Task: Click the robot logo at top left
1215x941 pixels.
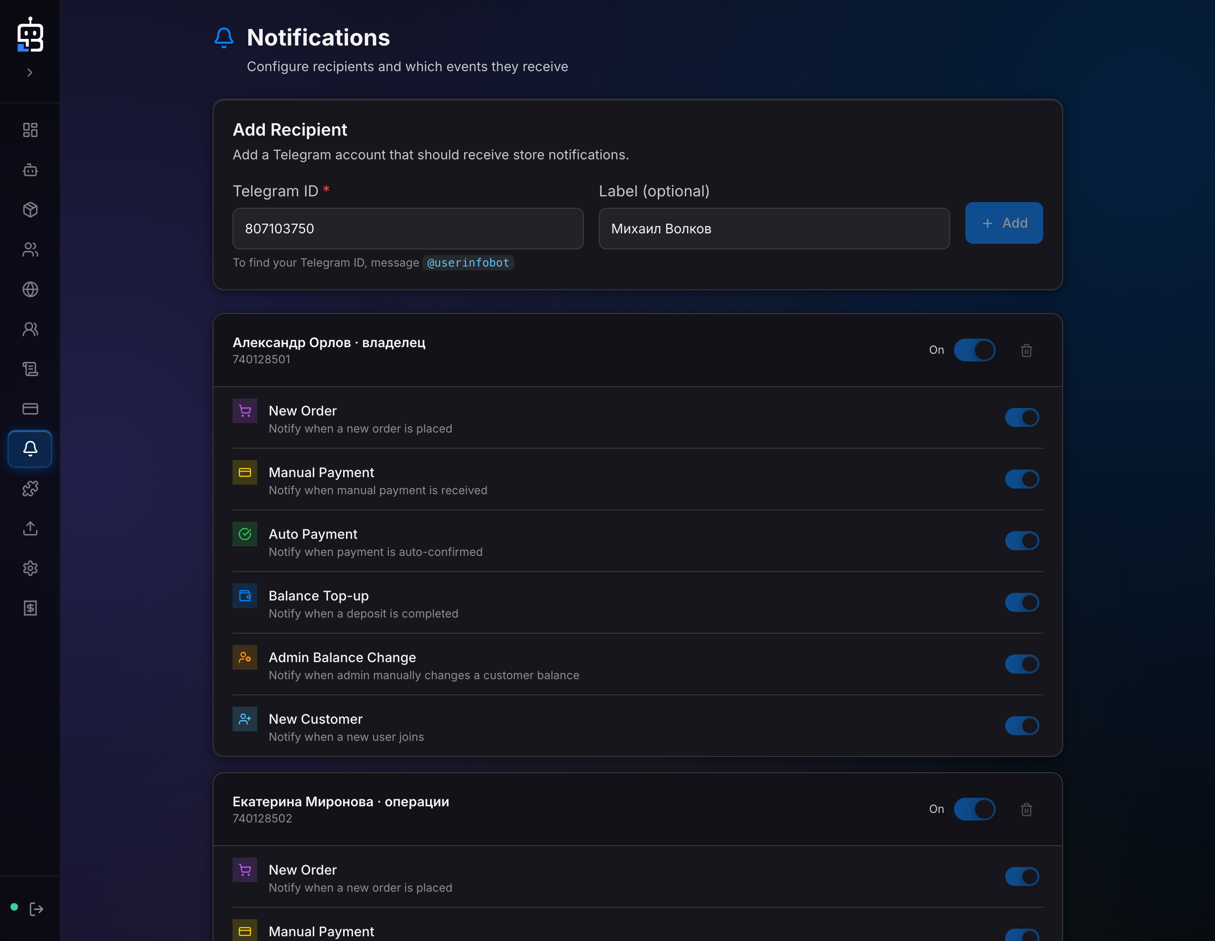Action: point(30,35)
